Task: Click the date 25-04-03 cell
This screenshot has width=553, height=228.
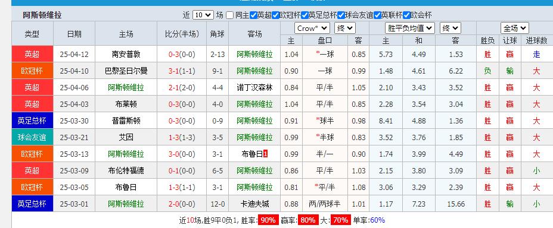Action: pos(74,104)
